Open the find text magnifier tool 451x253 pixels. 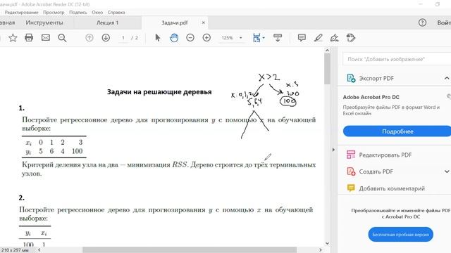click(x=62, y=38)
